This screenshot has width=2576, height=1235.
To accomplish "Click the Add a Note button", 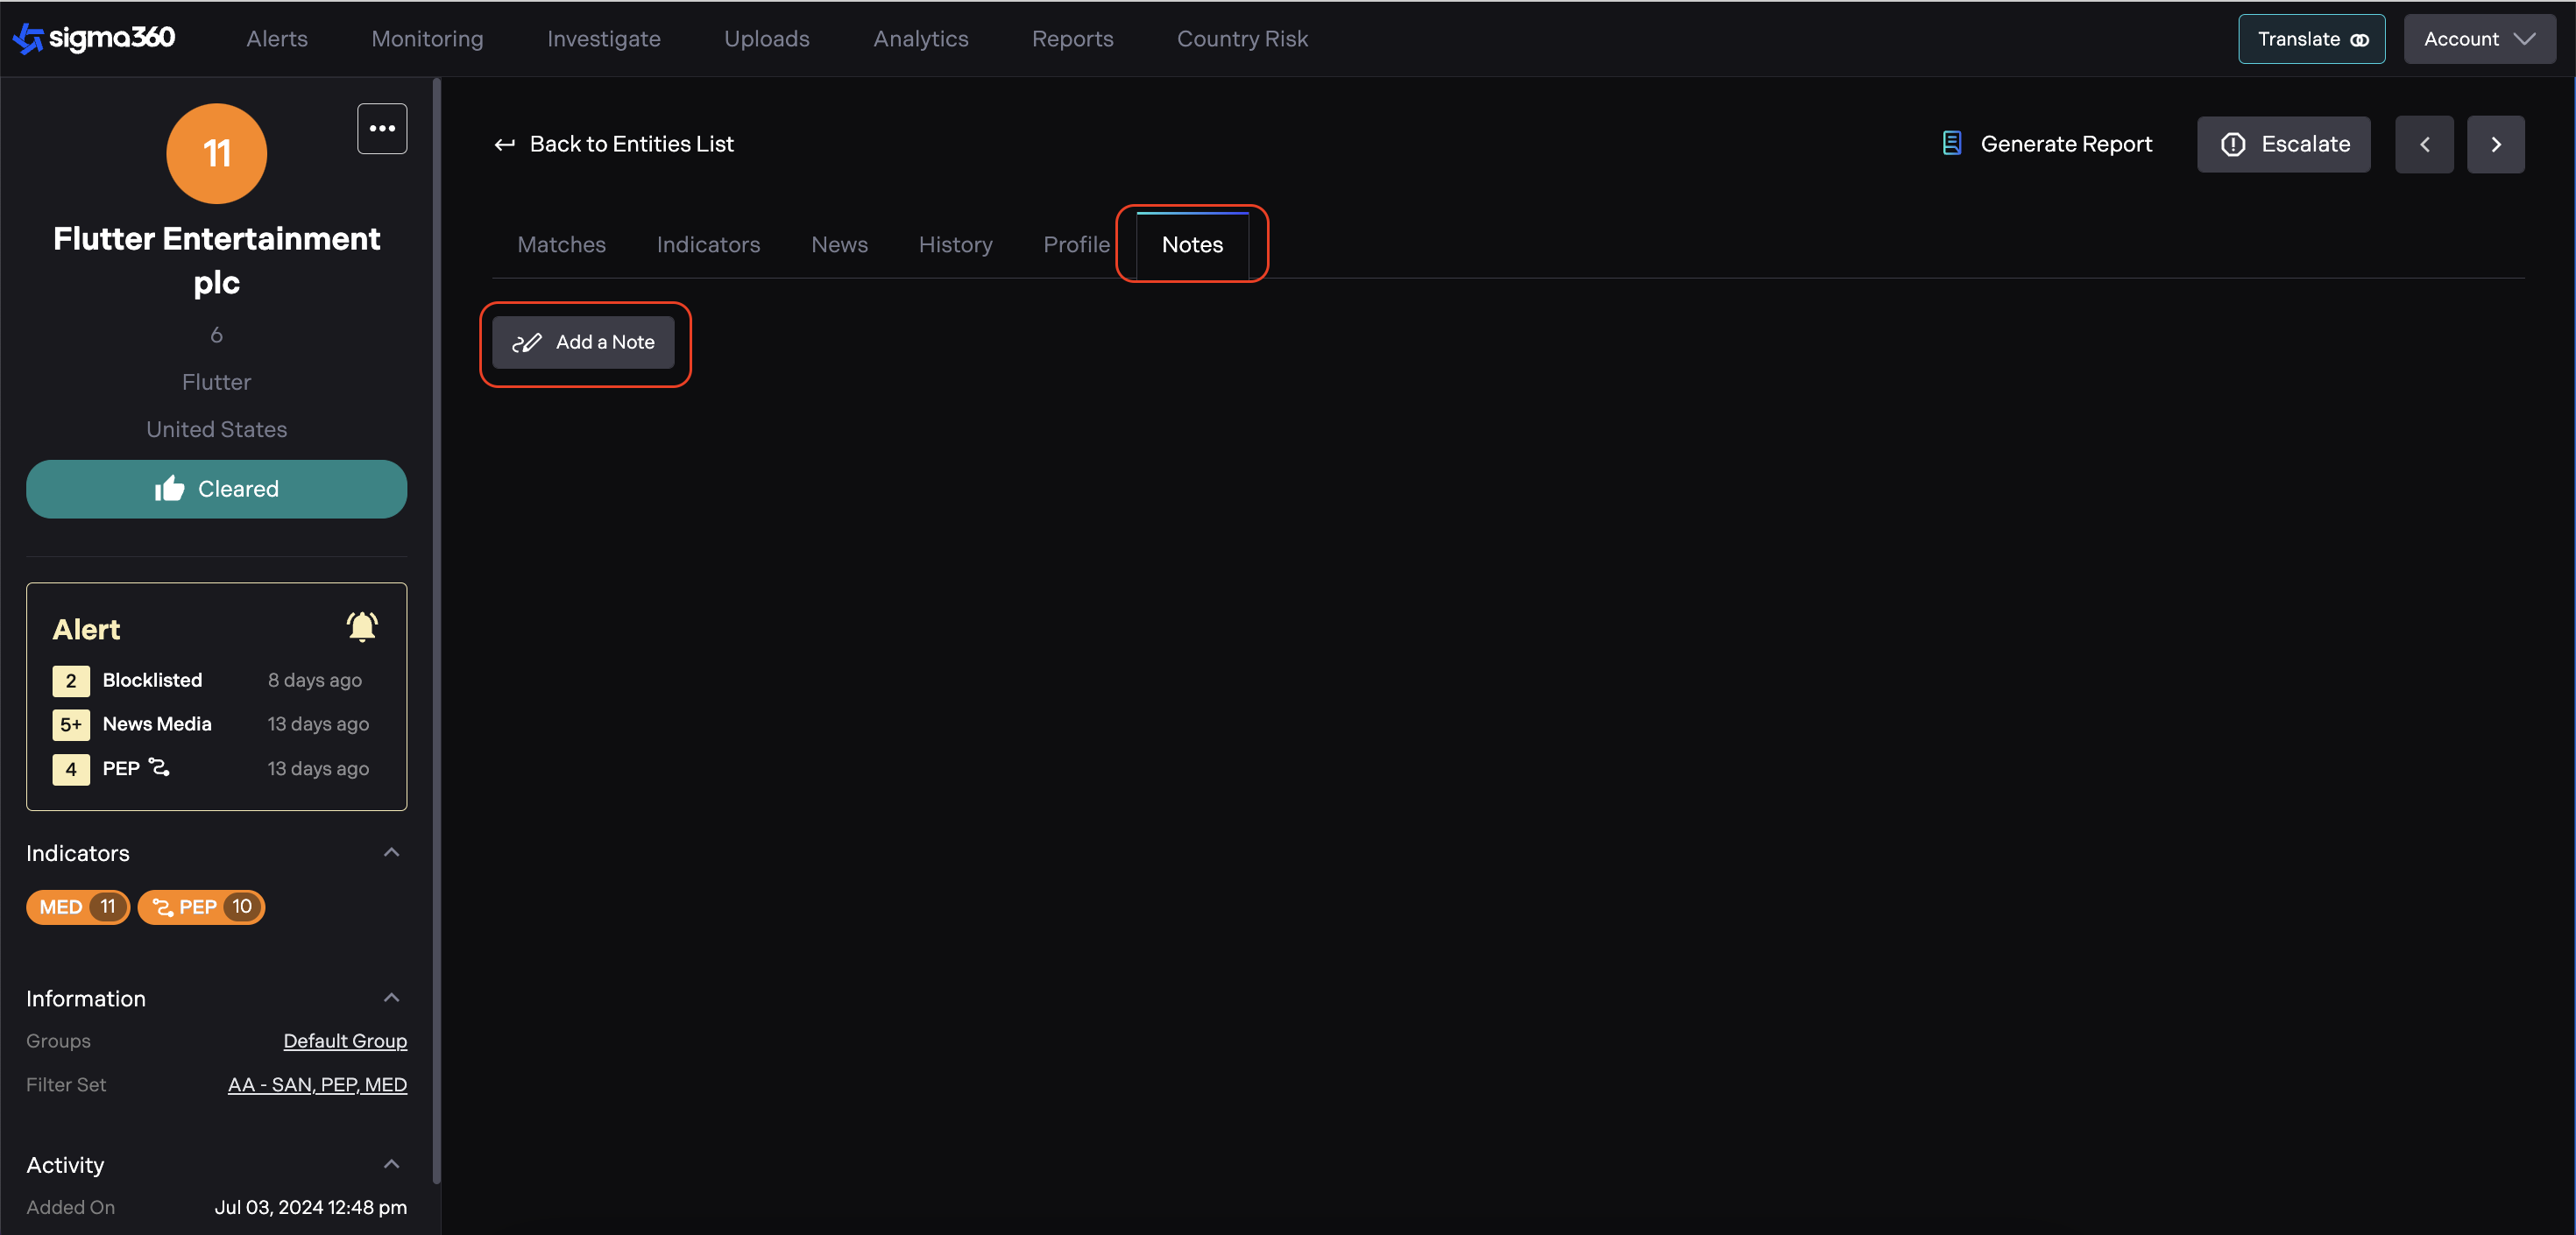I will 583,343.
